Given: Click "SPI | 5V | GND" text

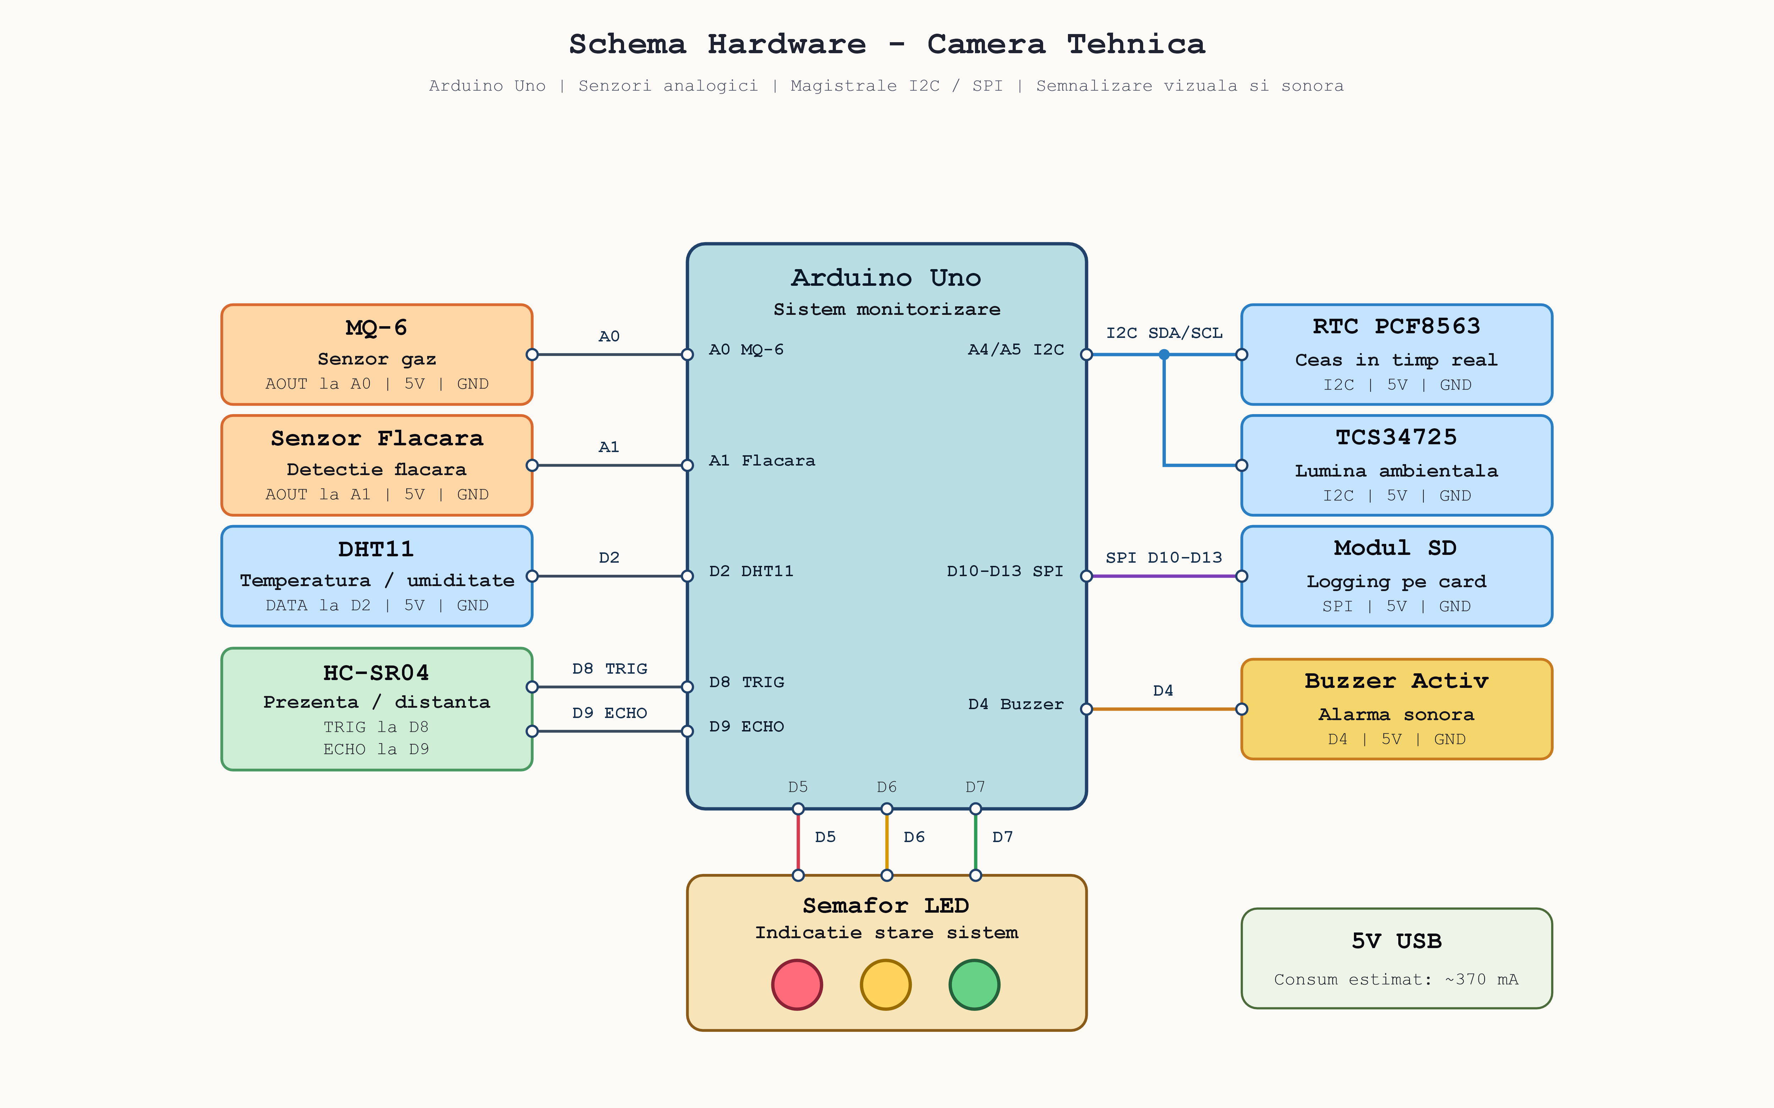Looking at the screenshot, I should [x=1396, y=606].
